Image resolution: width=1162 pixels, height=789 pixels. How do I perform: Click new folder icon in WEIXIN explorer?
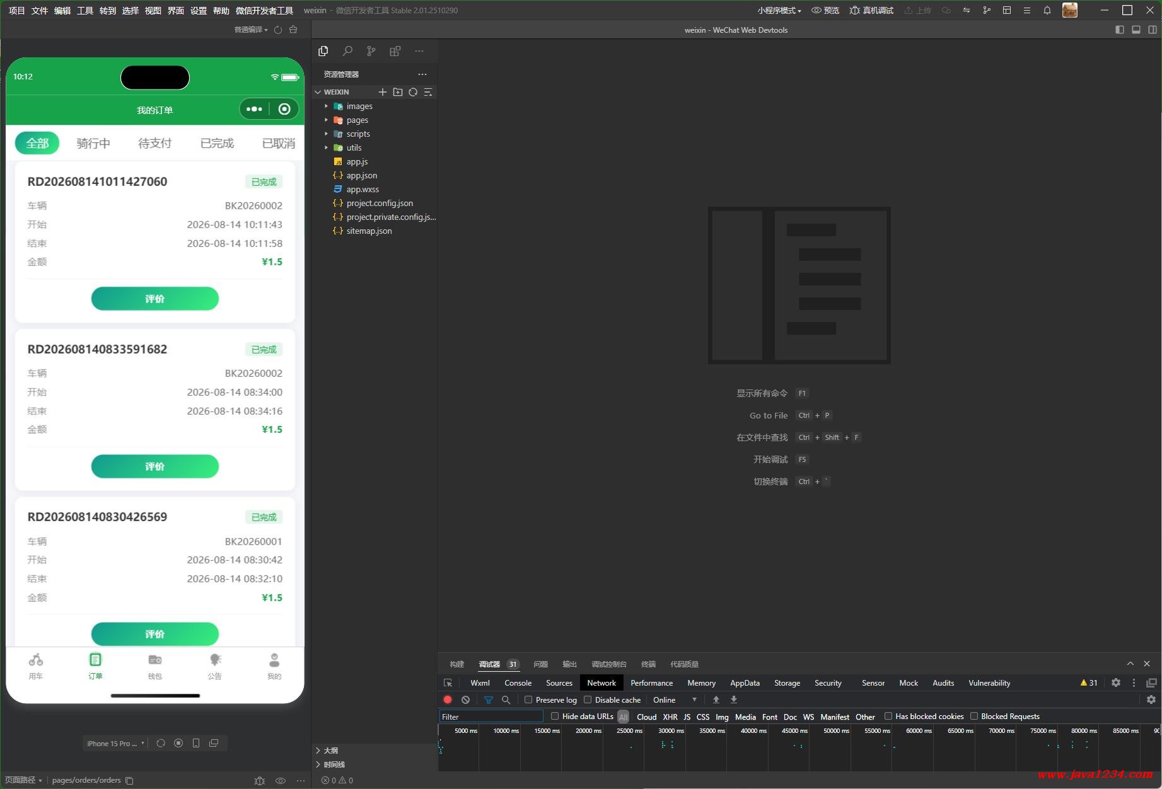tap(398, 92)
